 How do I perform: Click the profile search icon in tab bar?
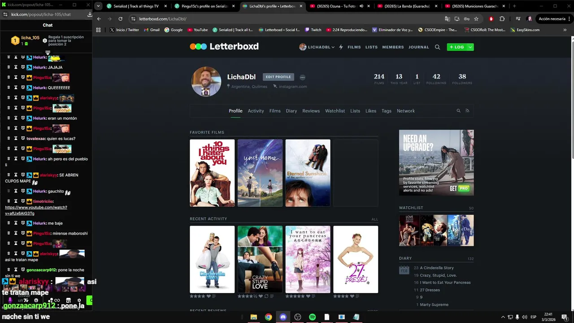[x=458, y=111]
